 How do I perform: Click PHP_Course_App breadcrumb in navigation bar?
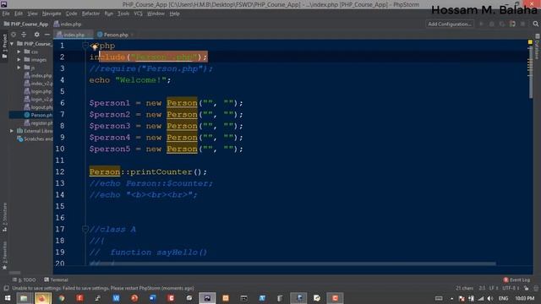(26, 24)
